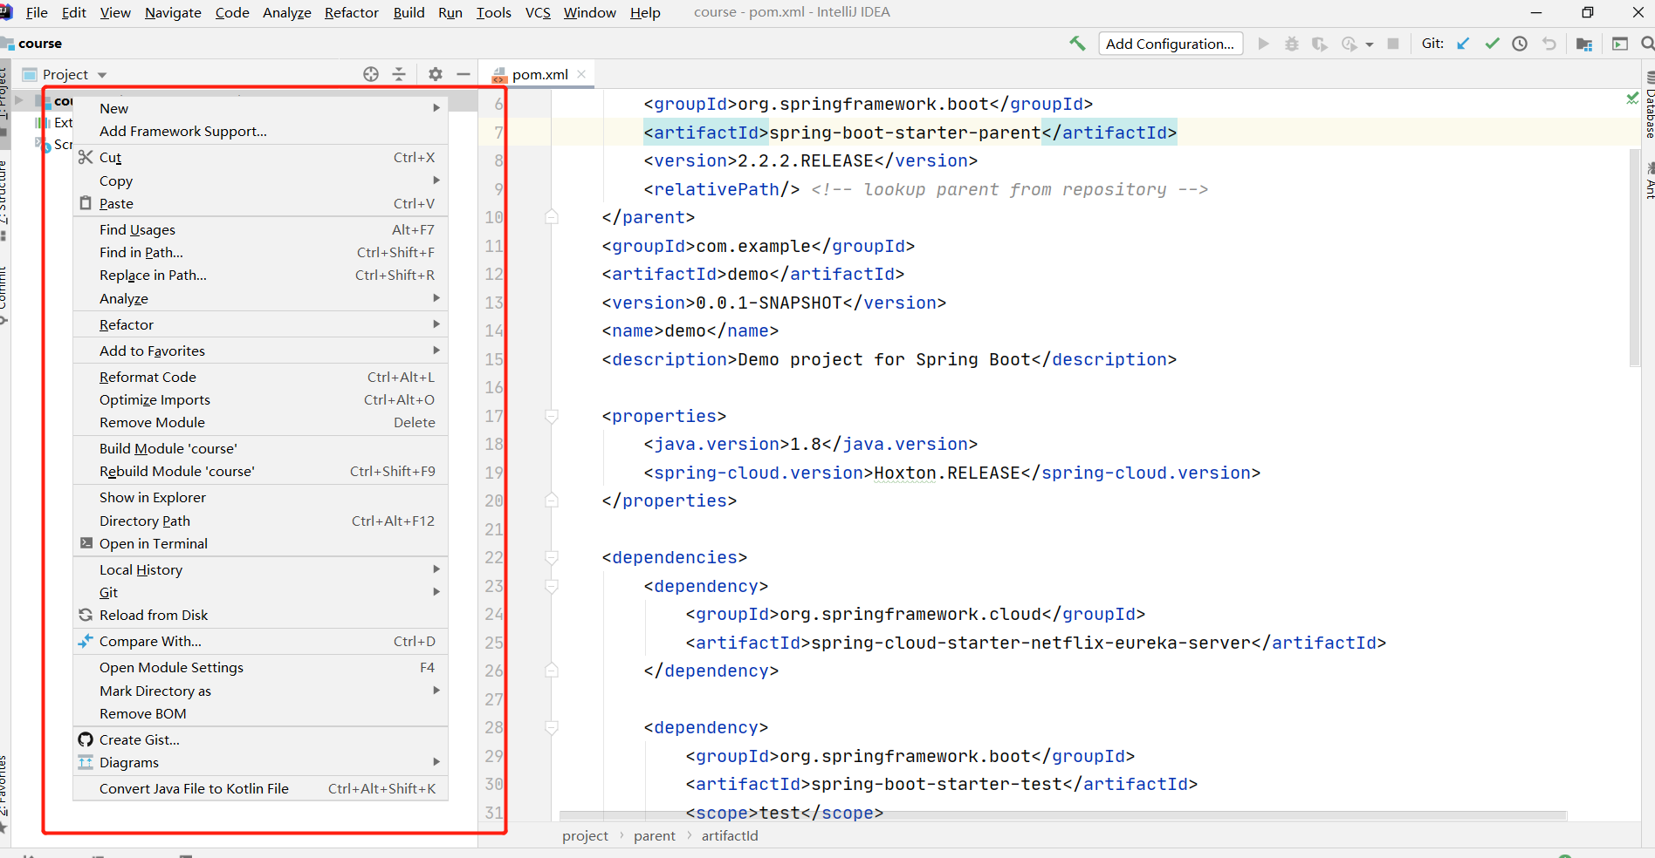This screenshot has height=858, width=1655.
Task: Collapse the properties tag fold marker
Action: (552, 417)
